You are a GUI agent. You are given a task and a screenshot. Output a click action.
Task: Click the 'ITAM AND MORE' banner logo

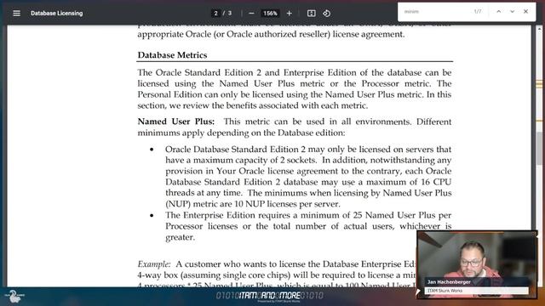[269, 296]
